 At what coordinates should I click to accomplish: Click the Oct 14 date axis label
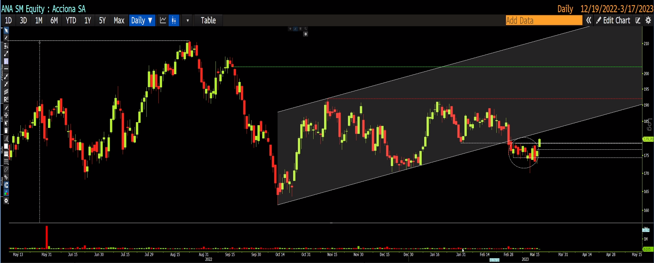point(280,254)
